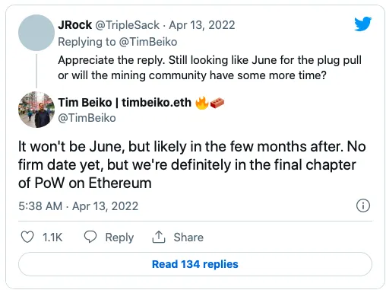Screen dimensions: 386x290
Task: Click the fire emoji beside timbeiko.eth
Action: point(202,103)
